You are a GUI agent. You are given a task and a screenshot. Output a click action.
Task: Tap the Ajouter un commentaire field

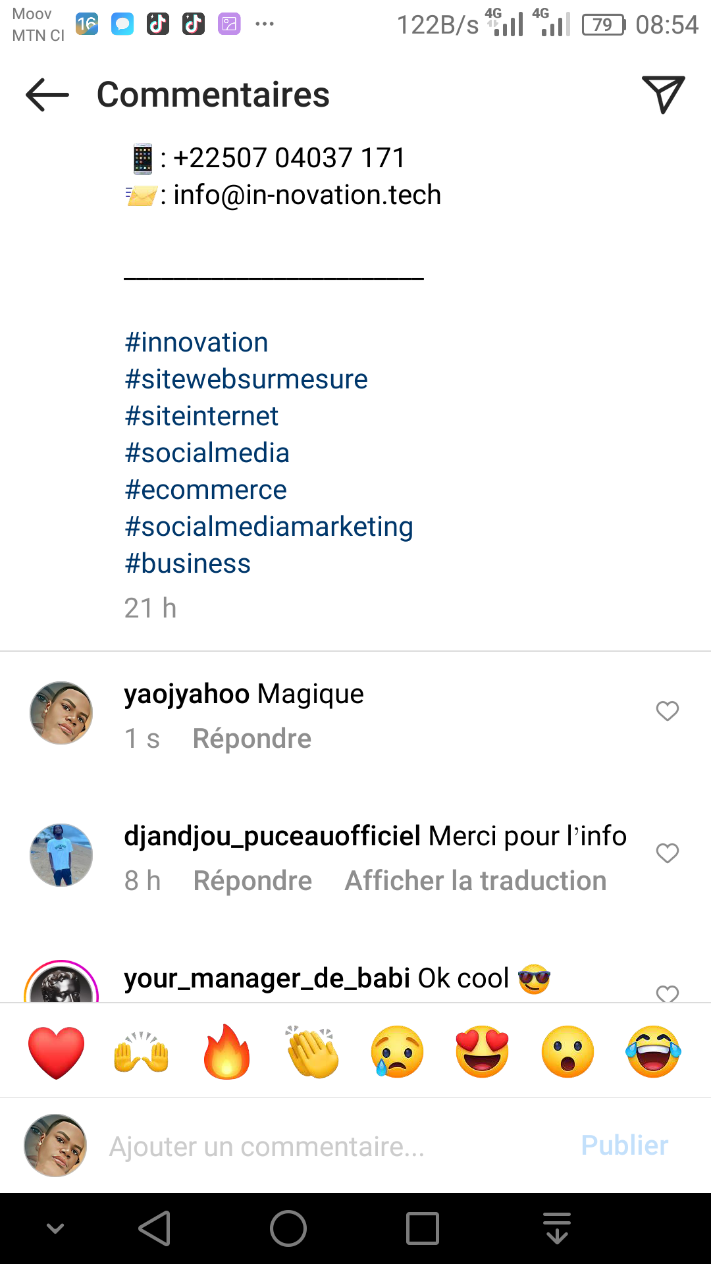[329, 1146]
